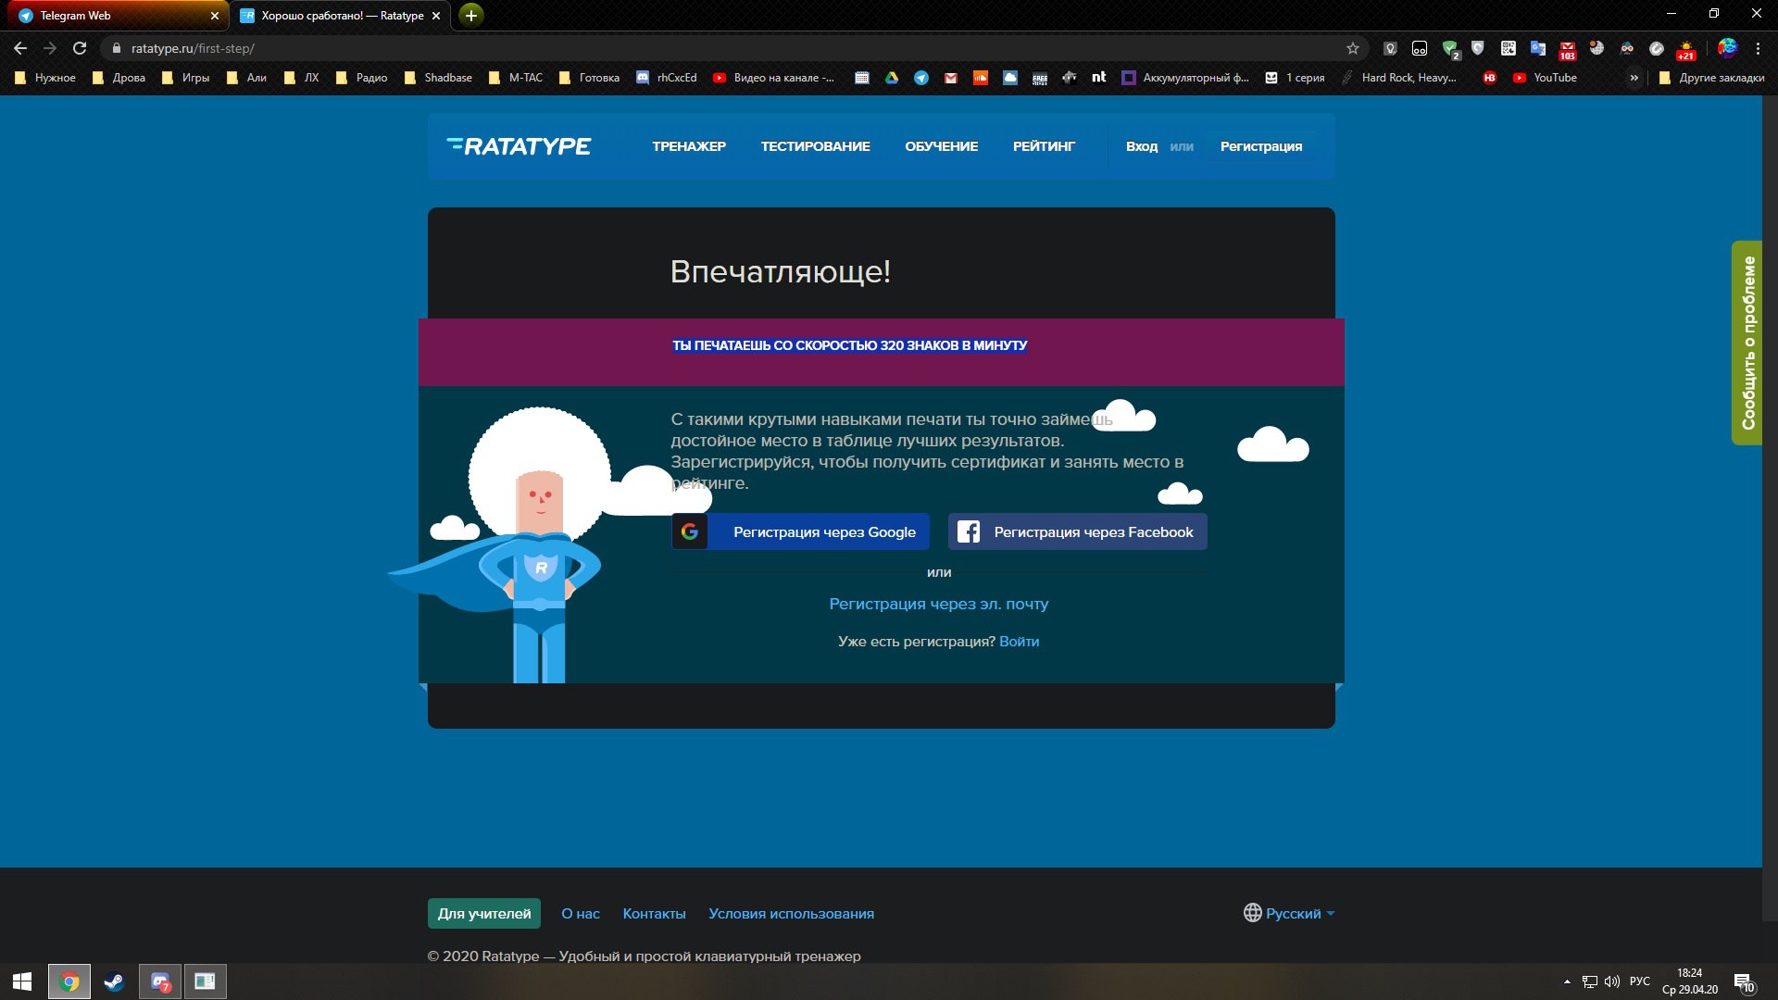Click the РУС keyboard language indicator
This screenshot has height=1000, width=1778.
tap(1639, 981)
